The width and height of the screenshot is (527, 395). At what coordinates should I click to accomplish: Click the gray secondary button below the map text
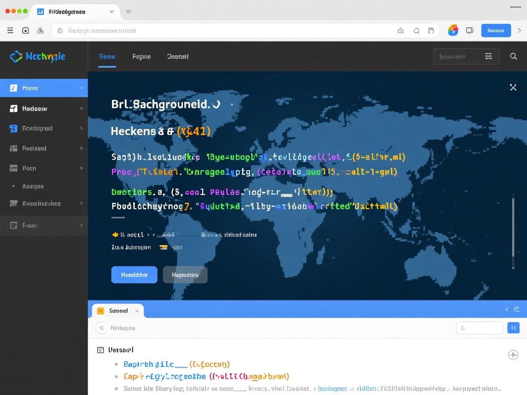(185, 275)
